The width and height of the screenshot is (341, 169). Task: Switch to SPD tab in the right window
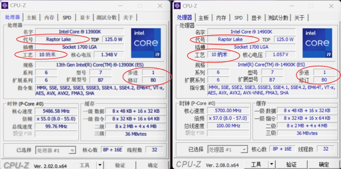239,18
